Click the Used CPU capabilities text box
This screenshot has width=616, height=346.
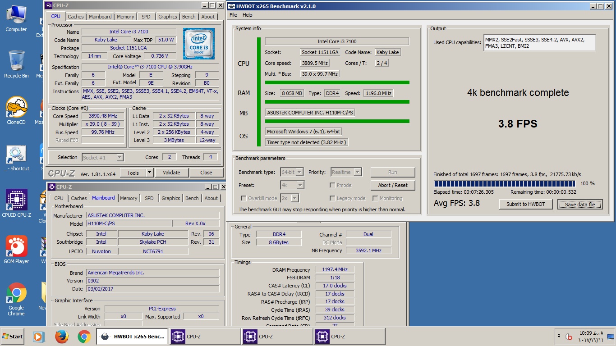[540, 43]
